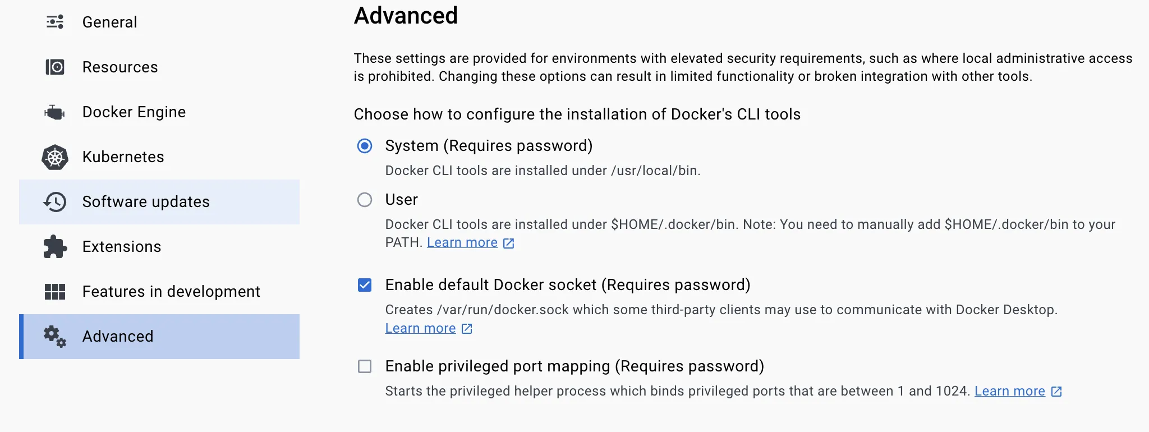Click the Features in development grid icon
This screenshot has width=1149, height=432.
[x=55, y=292]
